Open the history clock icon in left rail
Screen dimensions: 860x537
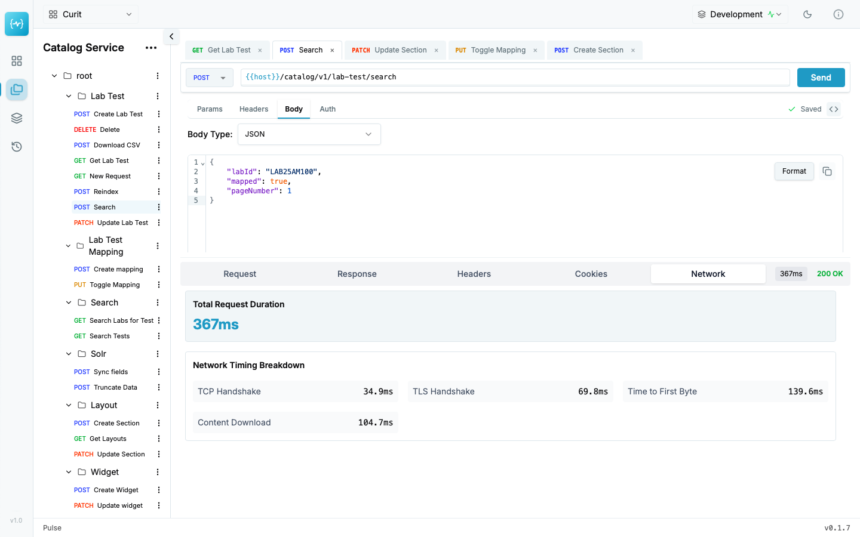pyautogui.click(x=17, y=147)
